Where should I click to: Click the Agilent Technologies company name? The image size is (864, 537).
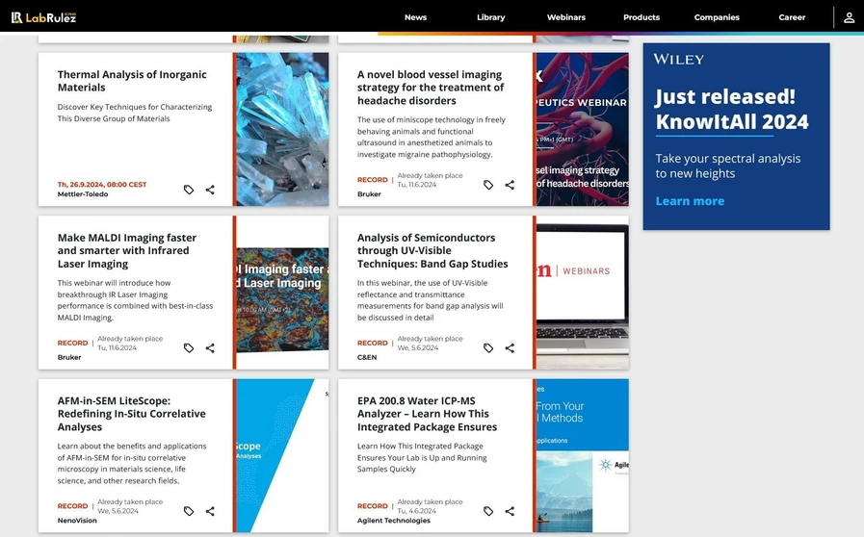click(393, 520)
